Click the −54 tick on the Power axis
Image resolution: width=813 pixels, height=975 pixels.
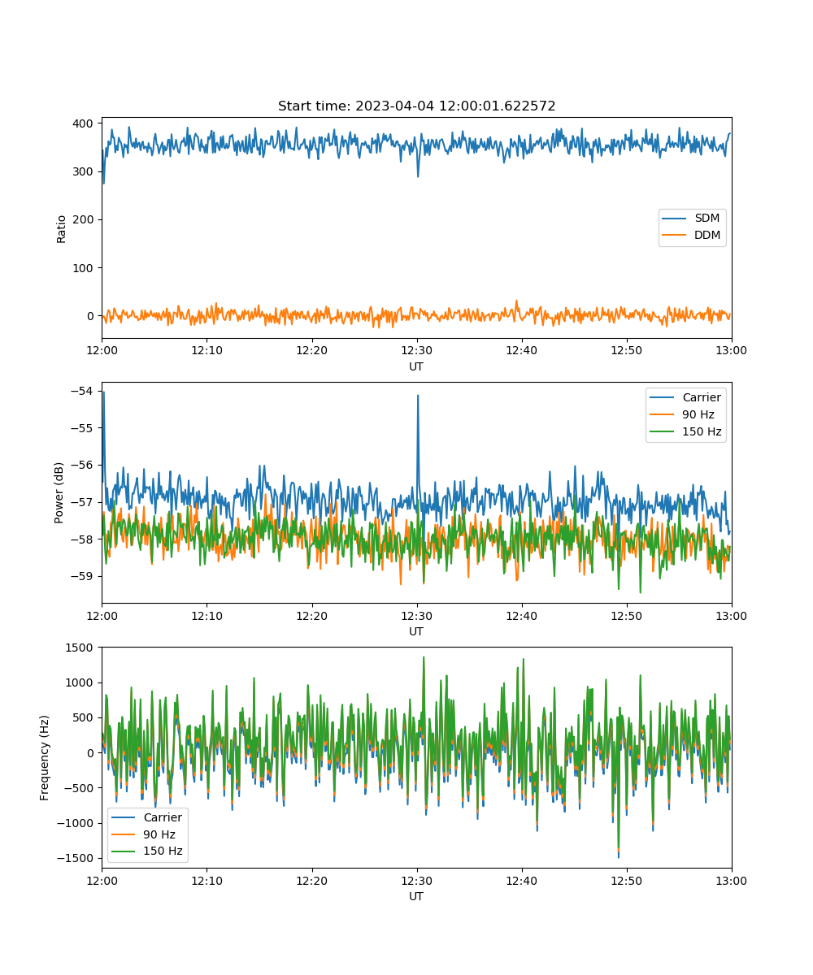[84, 391]
